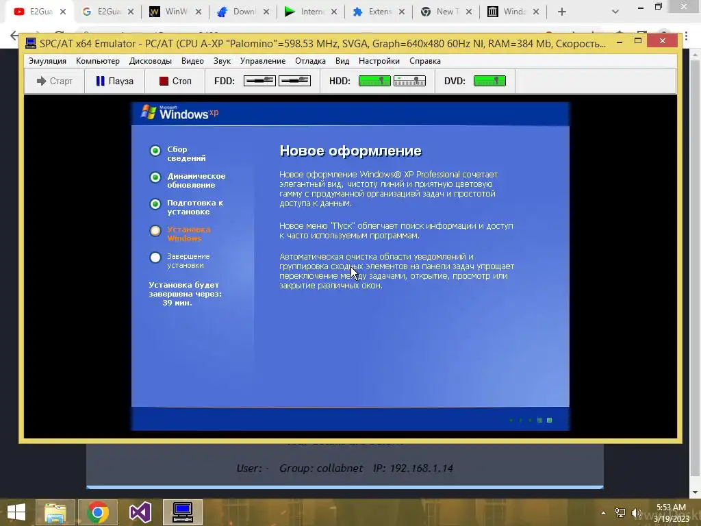Open a new browser tab with plus
This screenshot has height=526, width=701.
pyautogui.click(x=562, y=12)
